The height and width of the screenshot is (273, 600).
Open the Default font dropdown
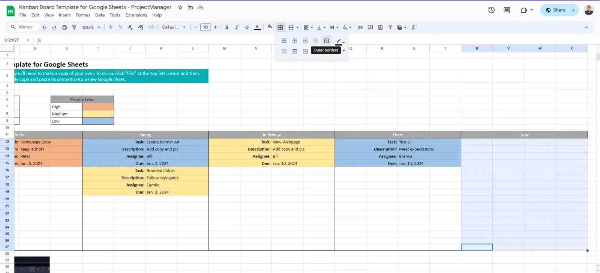[174, 27]
